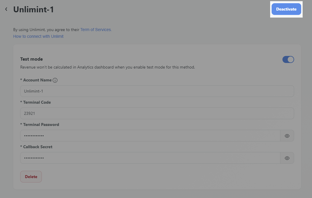Viewport: 312px width, 198px height.
Task: Toggle the Test mode switch
Action: coord(288,59)
